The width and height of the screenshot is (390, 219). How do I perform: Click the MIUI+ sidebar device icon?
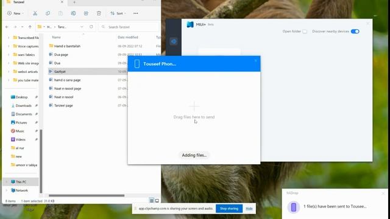point(174,41)
